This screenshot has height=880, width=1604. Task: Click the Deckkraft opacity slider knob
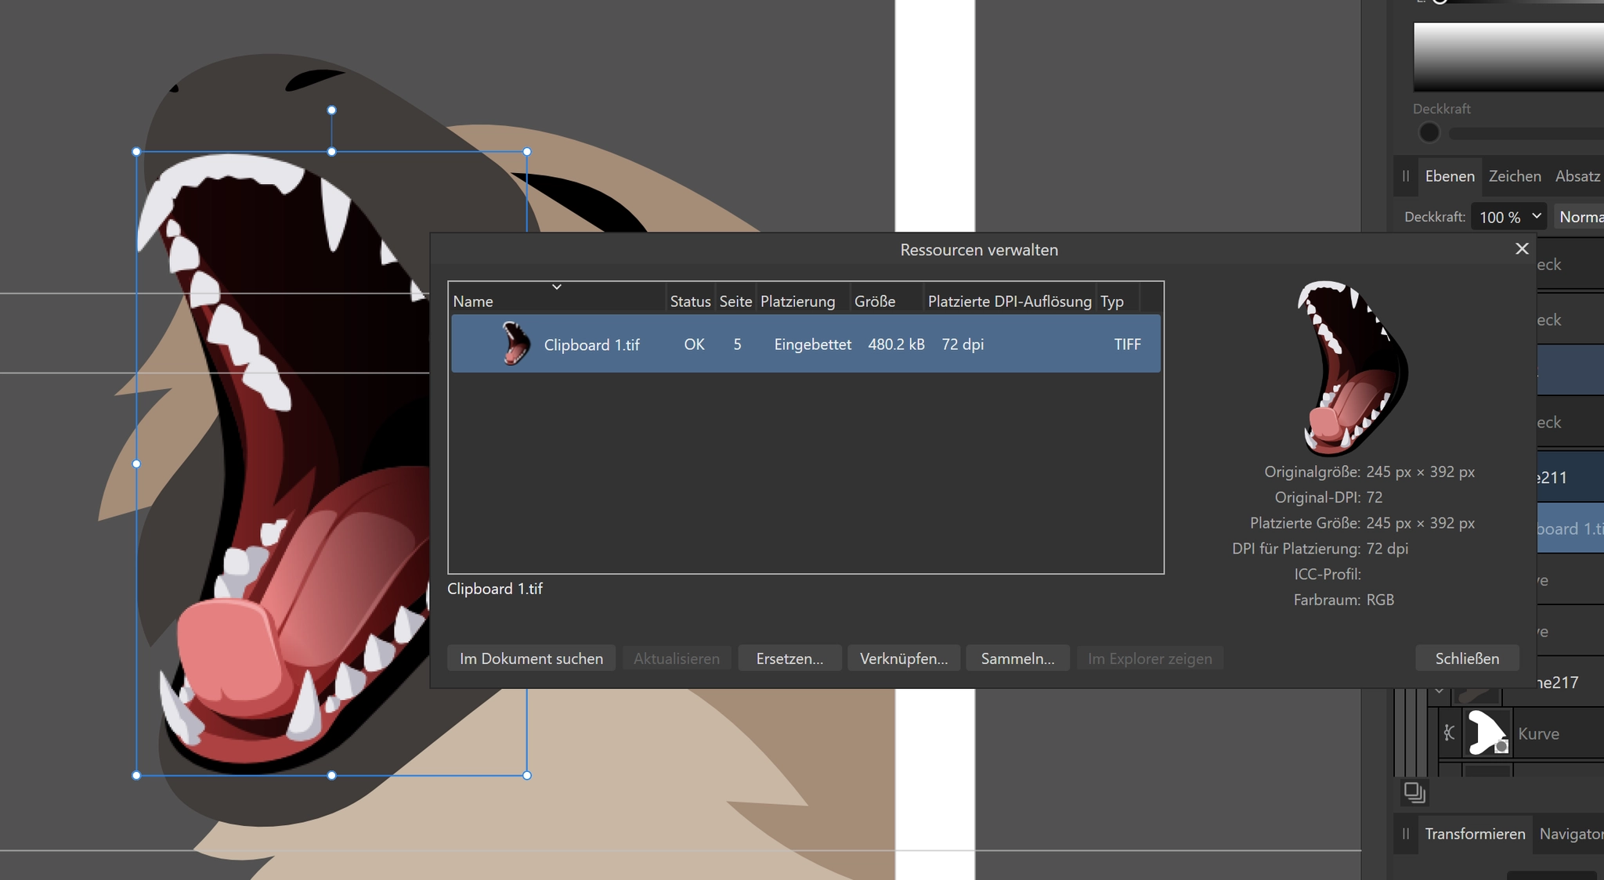1429,133
